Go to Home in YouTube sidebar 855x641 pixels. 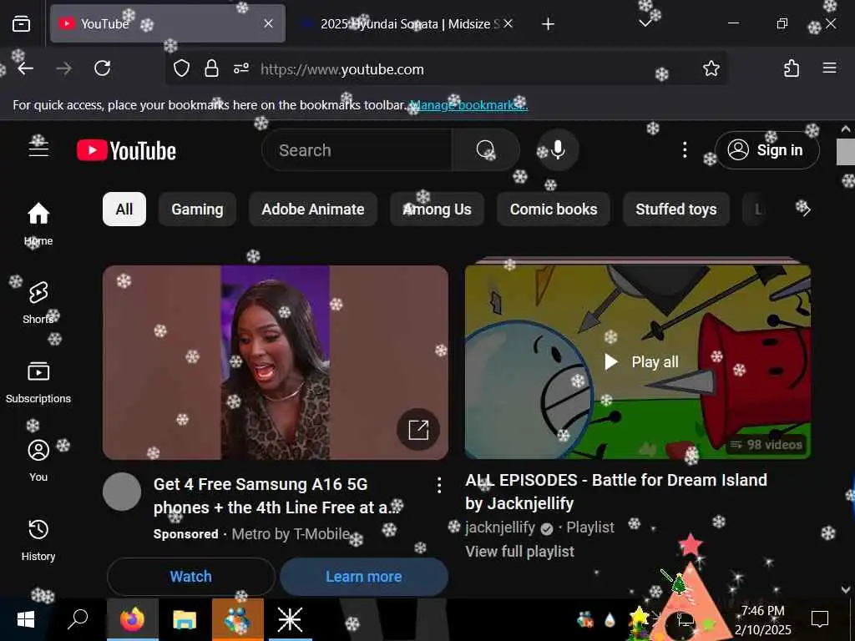click(38, 224)
